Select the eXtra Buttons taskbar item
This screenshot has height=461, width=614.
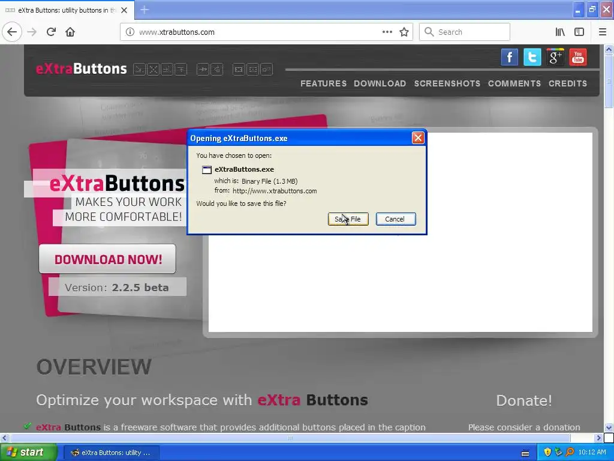pyautogui.click(x=111, y=453)
